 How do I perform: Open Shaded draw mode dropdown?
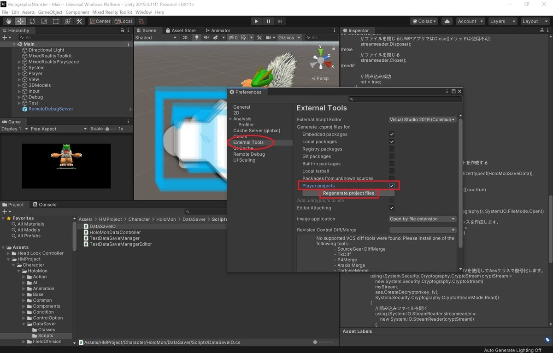coord(156,38)
